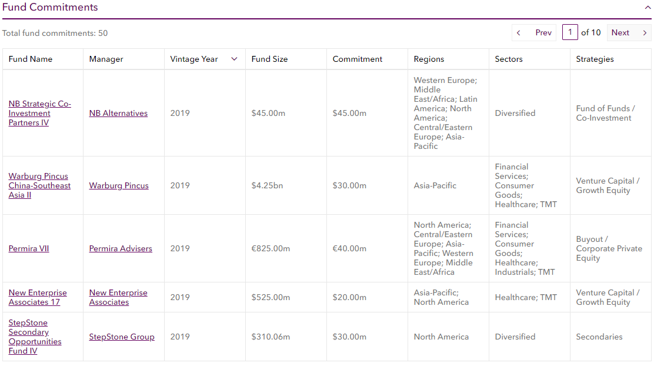654x366 pixels.
Task: Go to previous page with left chevron
Action: pos(519,32)
